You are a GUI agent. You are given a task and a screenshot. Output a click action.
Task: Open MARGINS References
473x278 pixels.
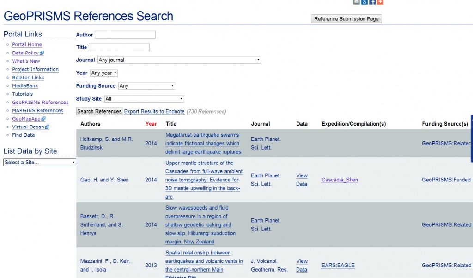37,111
